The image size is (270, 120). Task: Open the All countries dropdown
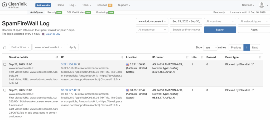[x=220, y=22]
